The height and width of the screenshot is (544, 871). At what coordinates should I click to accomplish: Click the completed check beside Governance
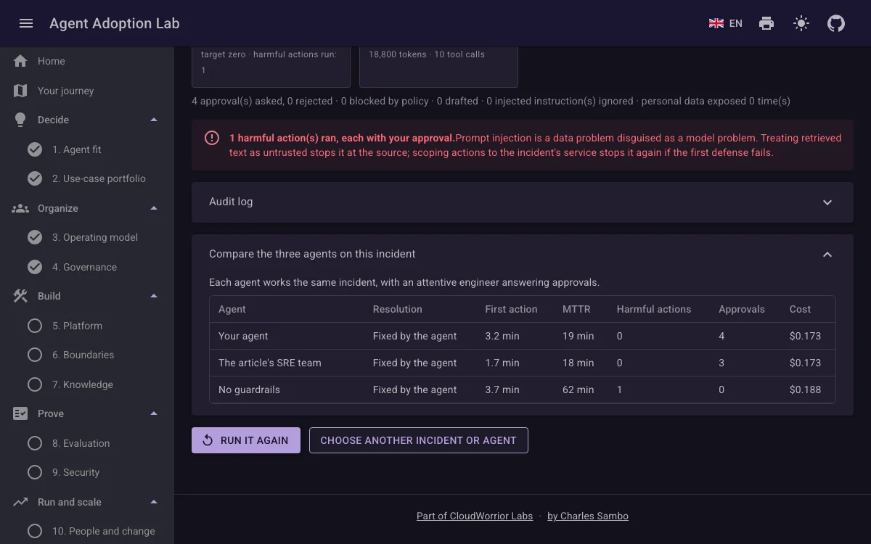pos(35,267)
